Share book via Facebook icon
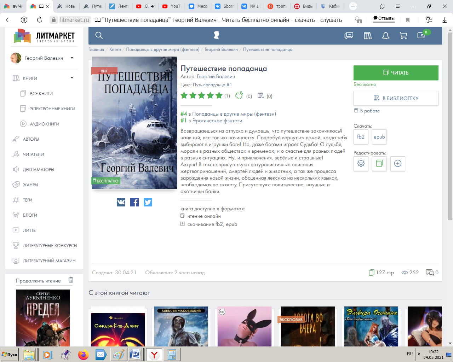Screen dimensions: 453x362 click(x=134, y=202)
